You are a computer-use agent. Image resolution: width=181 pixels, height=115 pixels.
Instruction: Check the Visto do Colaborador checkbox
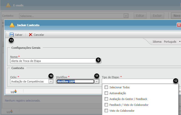coord(106,111)
